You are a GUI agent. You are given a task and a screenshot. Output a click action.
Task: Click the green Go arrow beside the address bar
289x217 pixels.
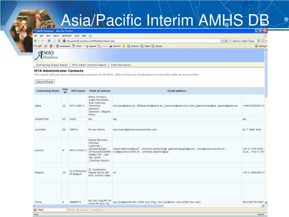pos(226,41)
